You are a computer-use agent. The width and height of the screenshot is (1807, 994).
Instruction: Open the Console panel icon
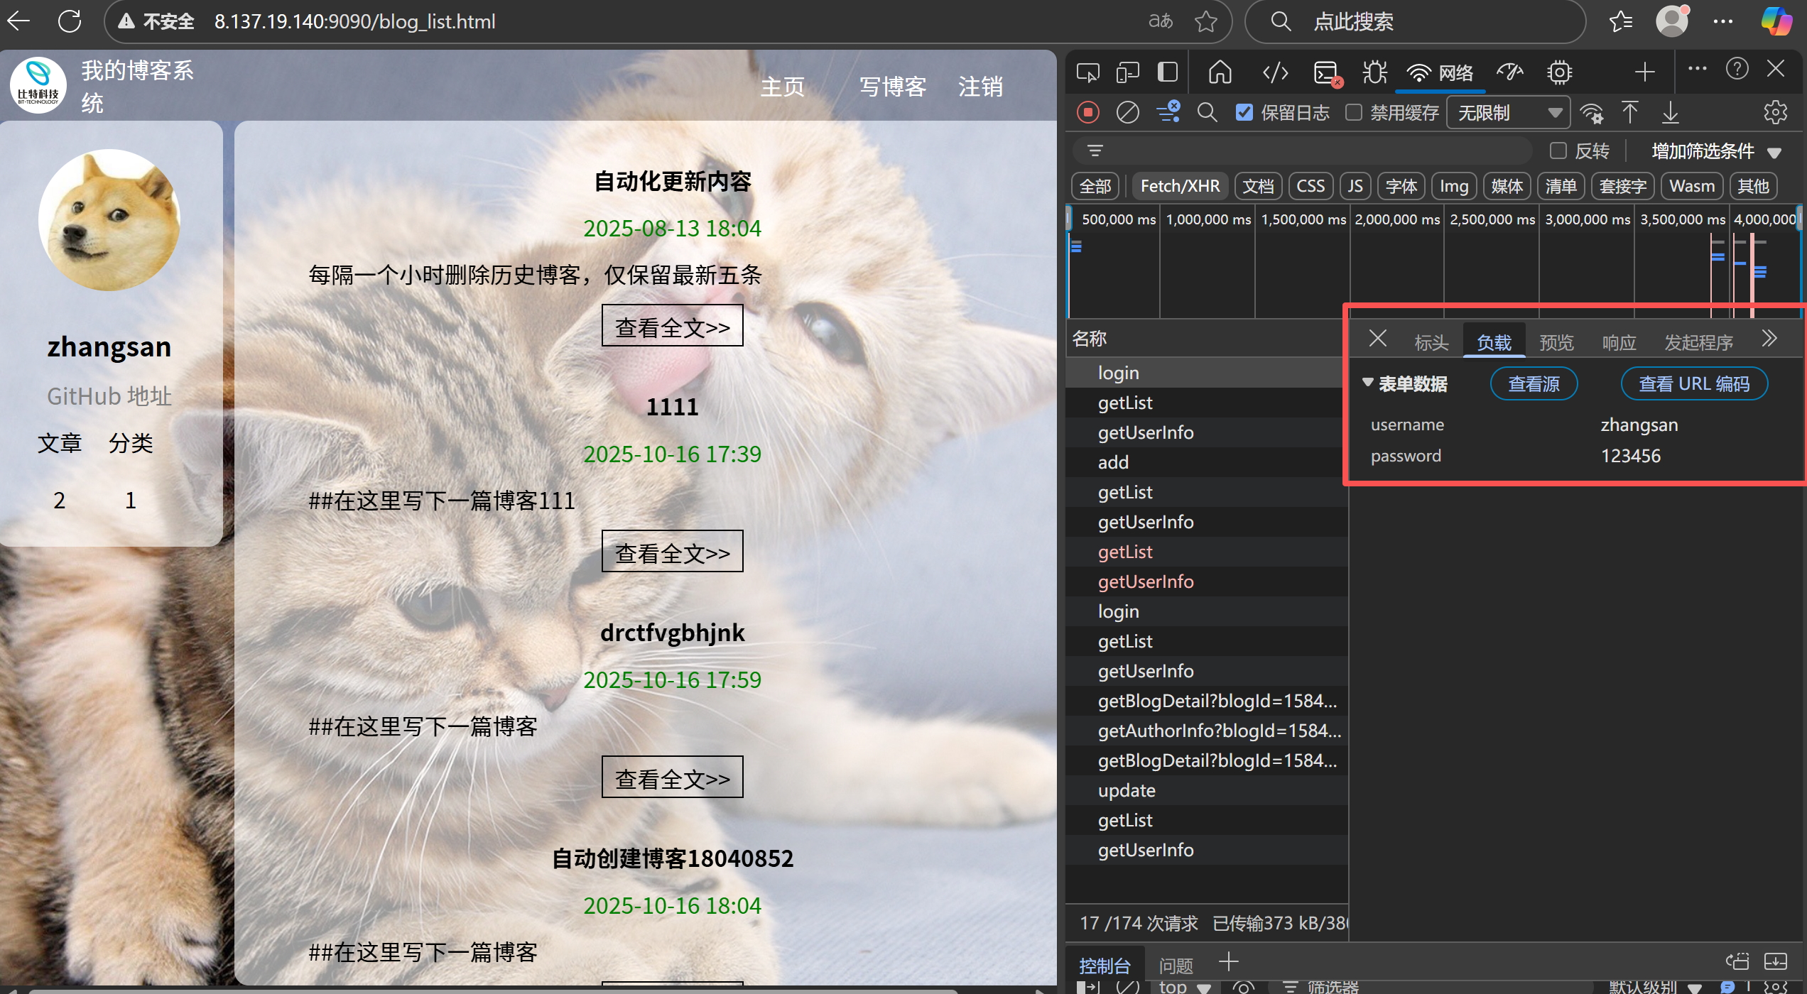pos(1325,72)
